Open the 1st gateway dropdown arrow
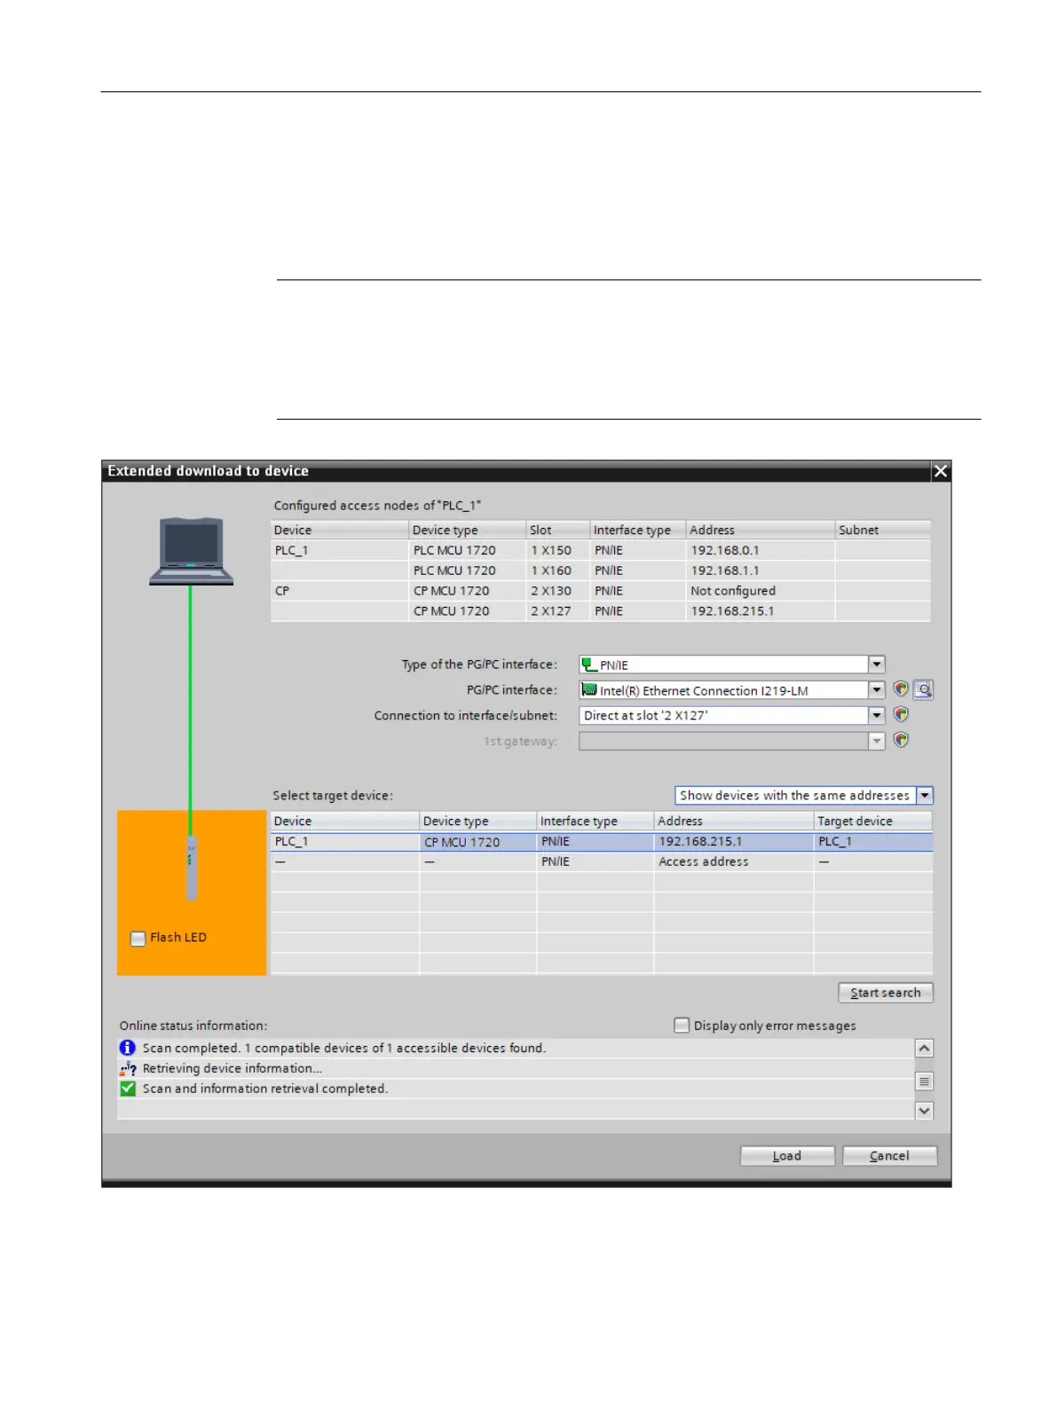The image size is (1057, 1408). (877, 741)
